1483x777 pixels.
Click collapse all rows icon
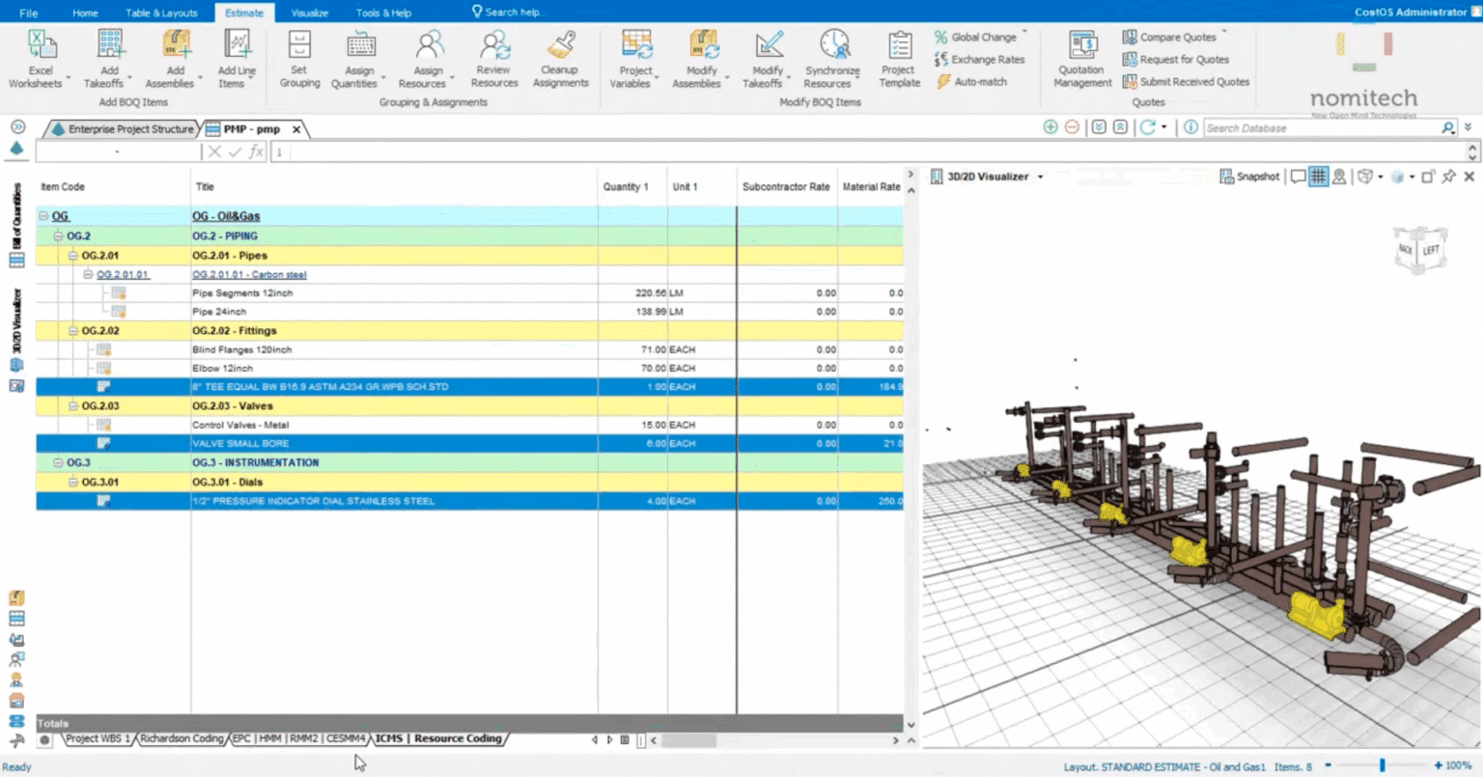[x=1120, y=127]
